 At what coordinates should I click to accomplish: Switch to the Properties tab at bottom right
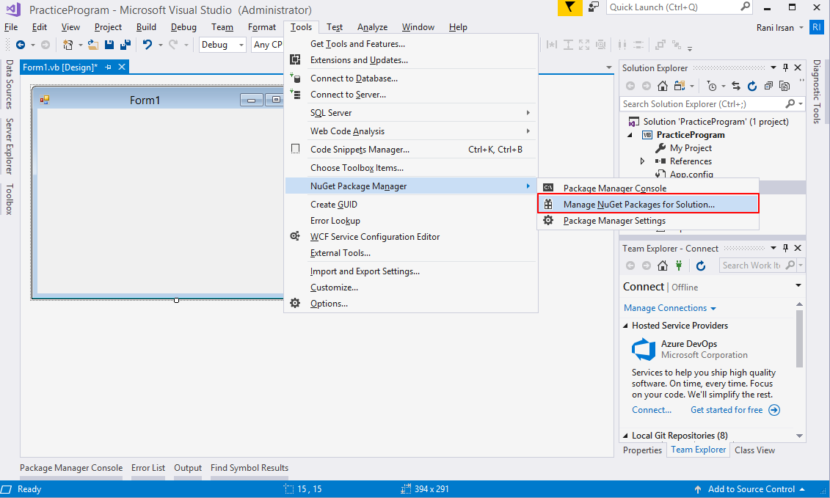642,450
